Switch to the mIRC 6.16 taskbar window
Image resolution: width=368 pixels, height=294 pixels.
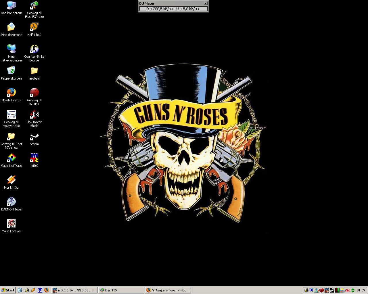pos(74,290)
